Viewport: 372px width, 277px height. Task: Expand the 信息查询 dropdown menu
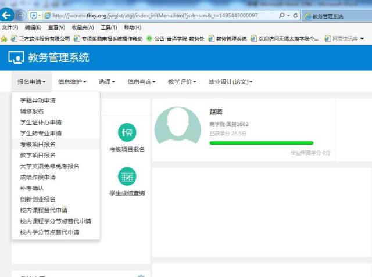tap(141, 82)
